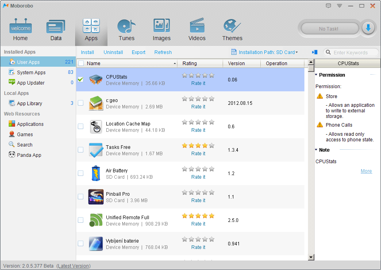Open App Library under Local Apps
This screenshot has height=270, width=381.
(x=38, y=103)
